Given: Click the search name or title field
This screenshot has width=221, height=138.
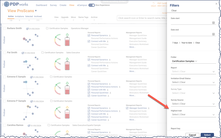Looking at the screenshot, I should (142, 18).
